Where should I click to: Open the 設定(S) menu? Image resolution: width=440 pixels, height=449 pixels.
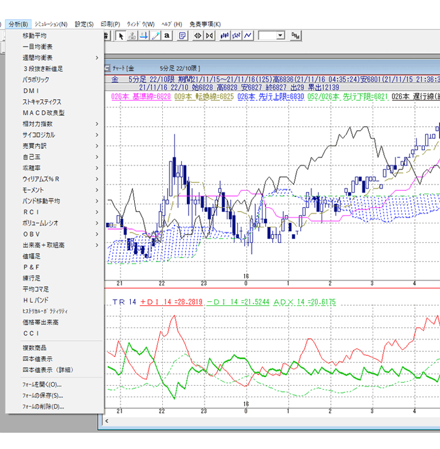pyautogui.click(x=84, y=24)
